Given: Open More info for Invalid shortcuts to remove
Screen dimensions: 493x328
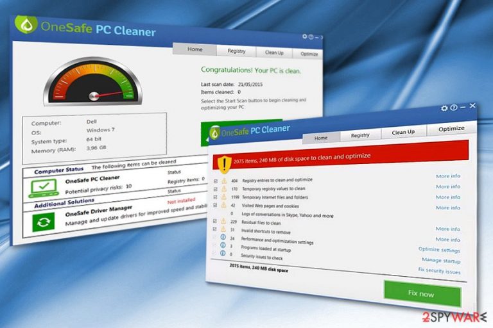Looking at the screenshot, I should pyautogui.click(x=447, y=240).
